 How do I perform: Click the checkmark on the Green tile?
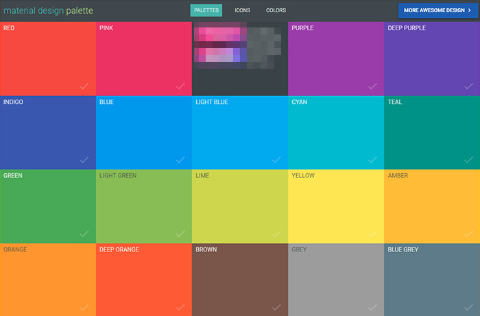(84, 234)
